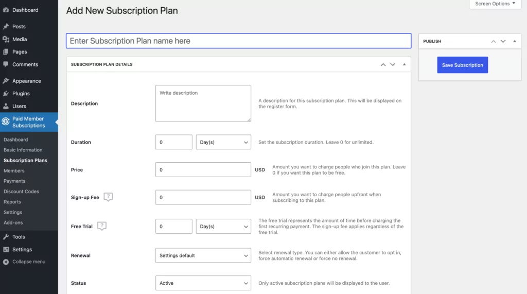Go to Members submenu
Viewport: 527px width, 294px height.
tap(14, 171)
